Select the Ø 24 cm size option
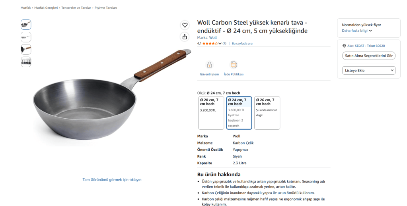Viewport: 407px width, 206px height. coord(239,113)
